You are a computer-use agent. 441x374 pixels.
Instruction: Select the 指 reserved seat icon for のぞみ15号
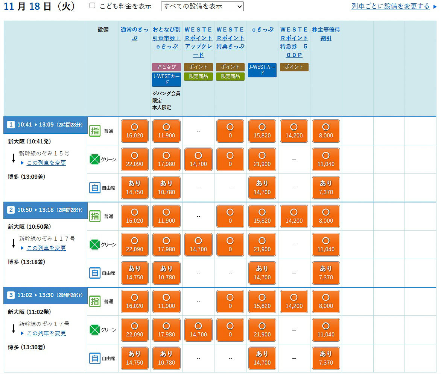pyautogui.click(x=94, y=131)
